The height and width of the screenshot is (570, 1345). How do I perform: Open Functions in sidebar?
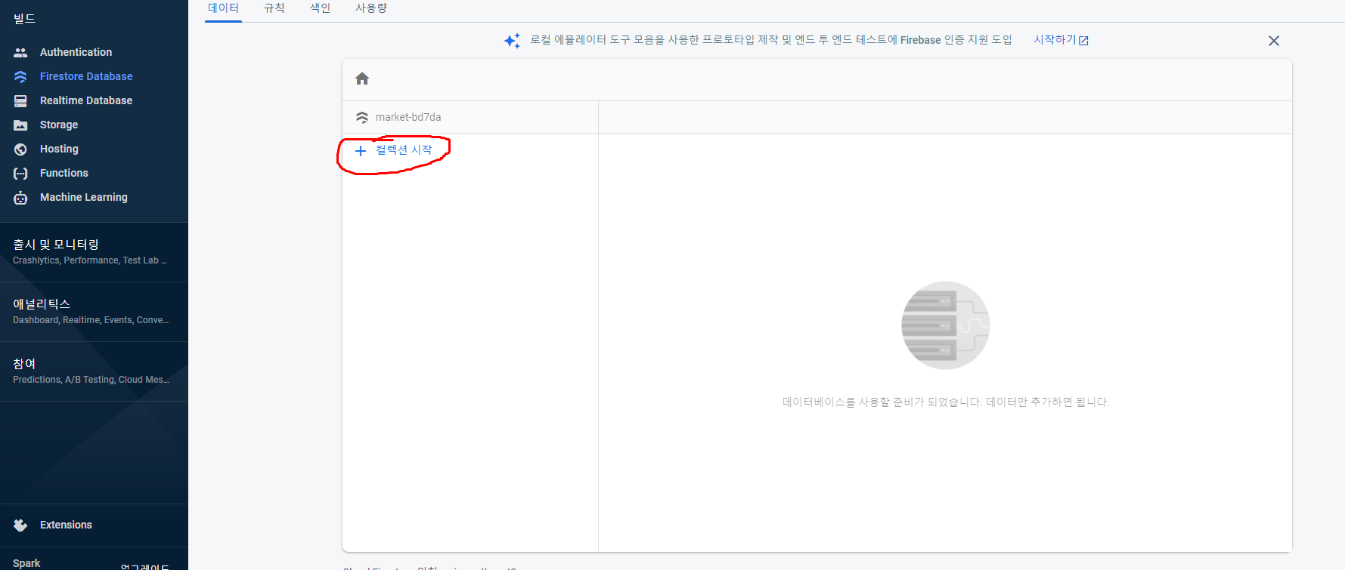click(64, 173)
